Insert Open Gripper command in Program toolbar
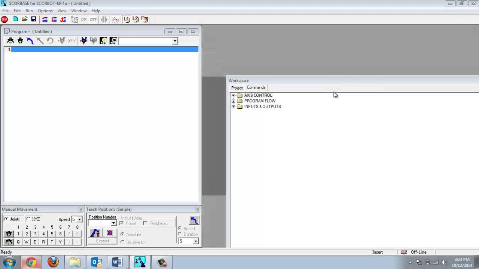The width and height of the screenshot is (479, 269). (10, 41)
